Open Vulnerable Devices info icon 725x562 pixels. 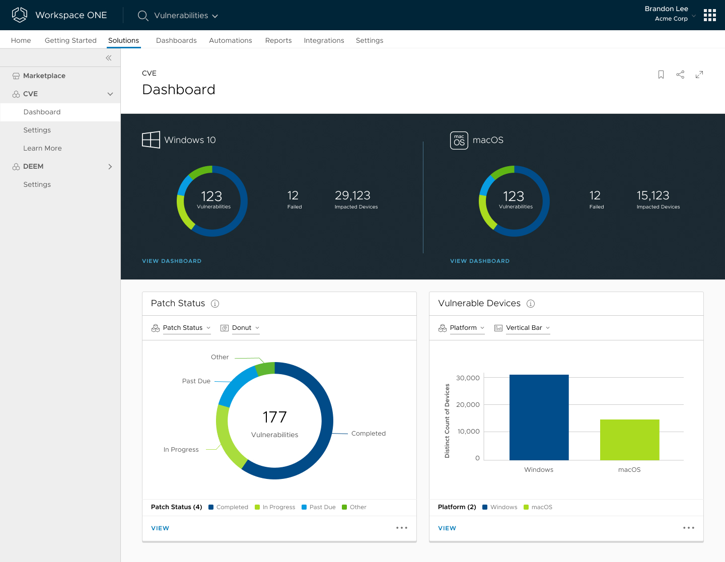[531, 304]
